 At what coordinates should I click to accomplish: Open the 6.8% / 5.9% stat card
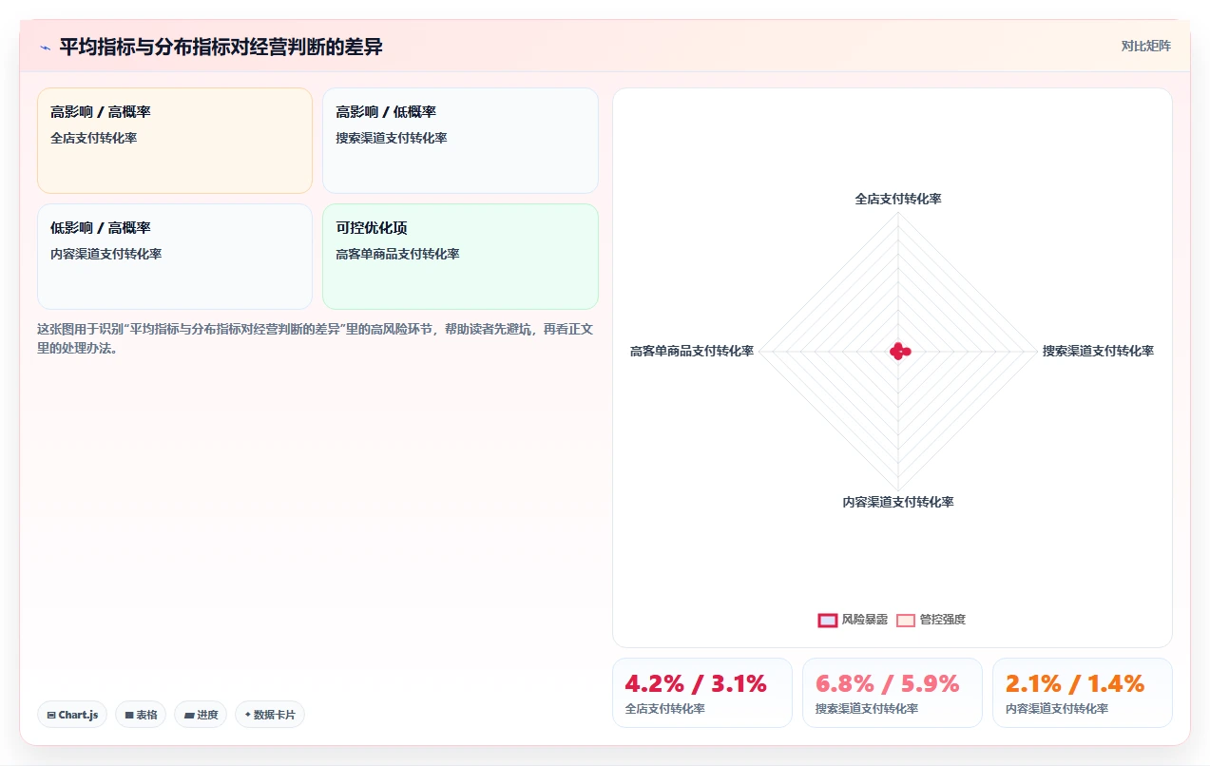(x=893, y=693)
